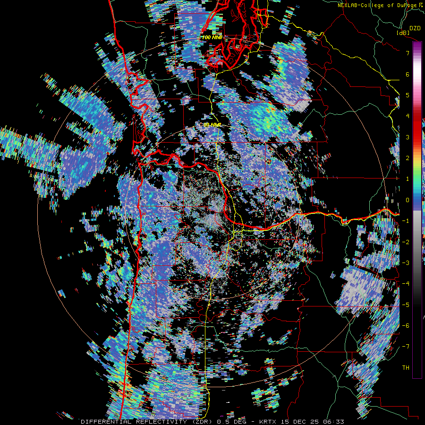
Task: Click the 1 value on color scale
Action: tap(408, 179)
